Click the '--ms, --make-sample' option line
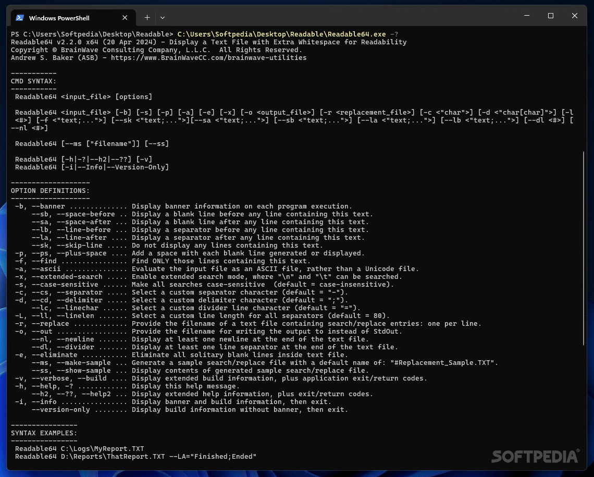The image size is (594, 477). (265, 363)
